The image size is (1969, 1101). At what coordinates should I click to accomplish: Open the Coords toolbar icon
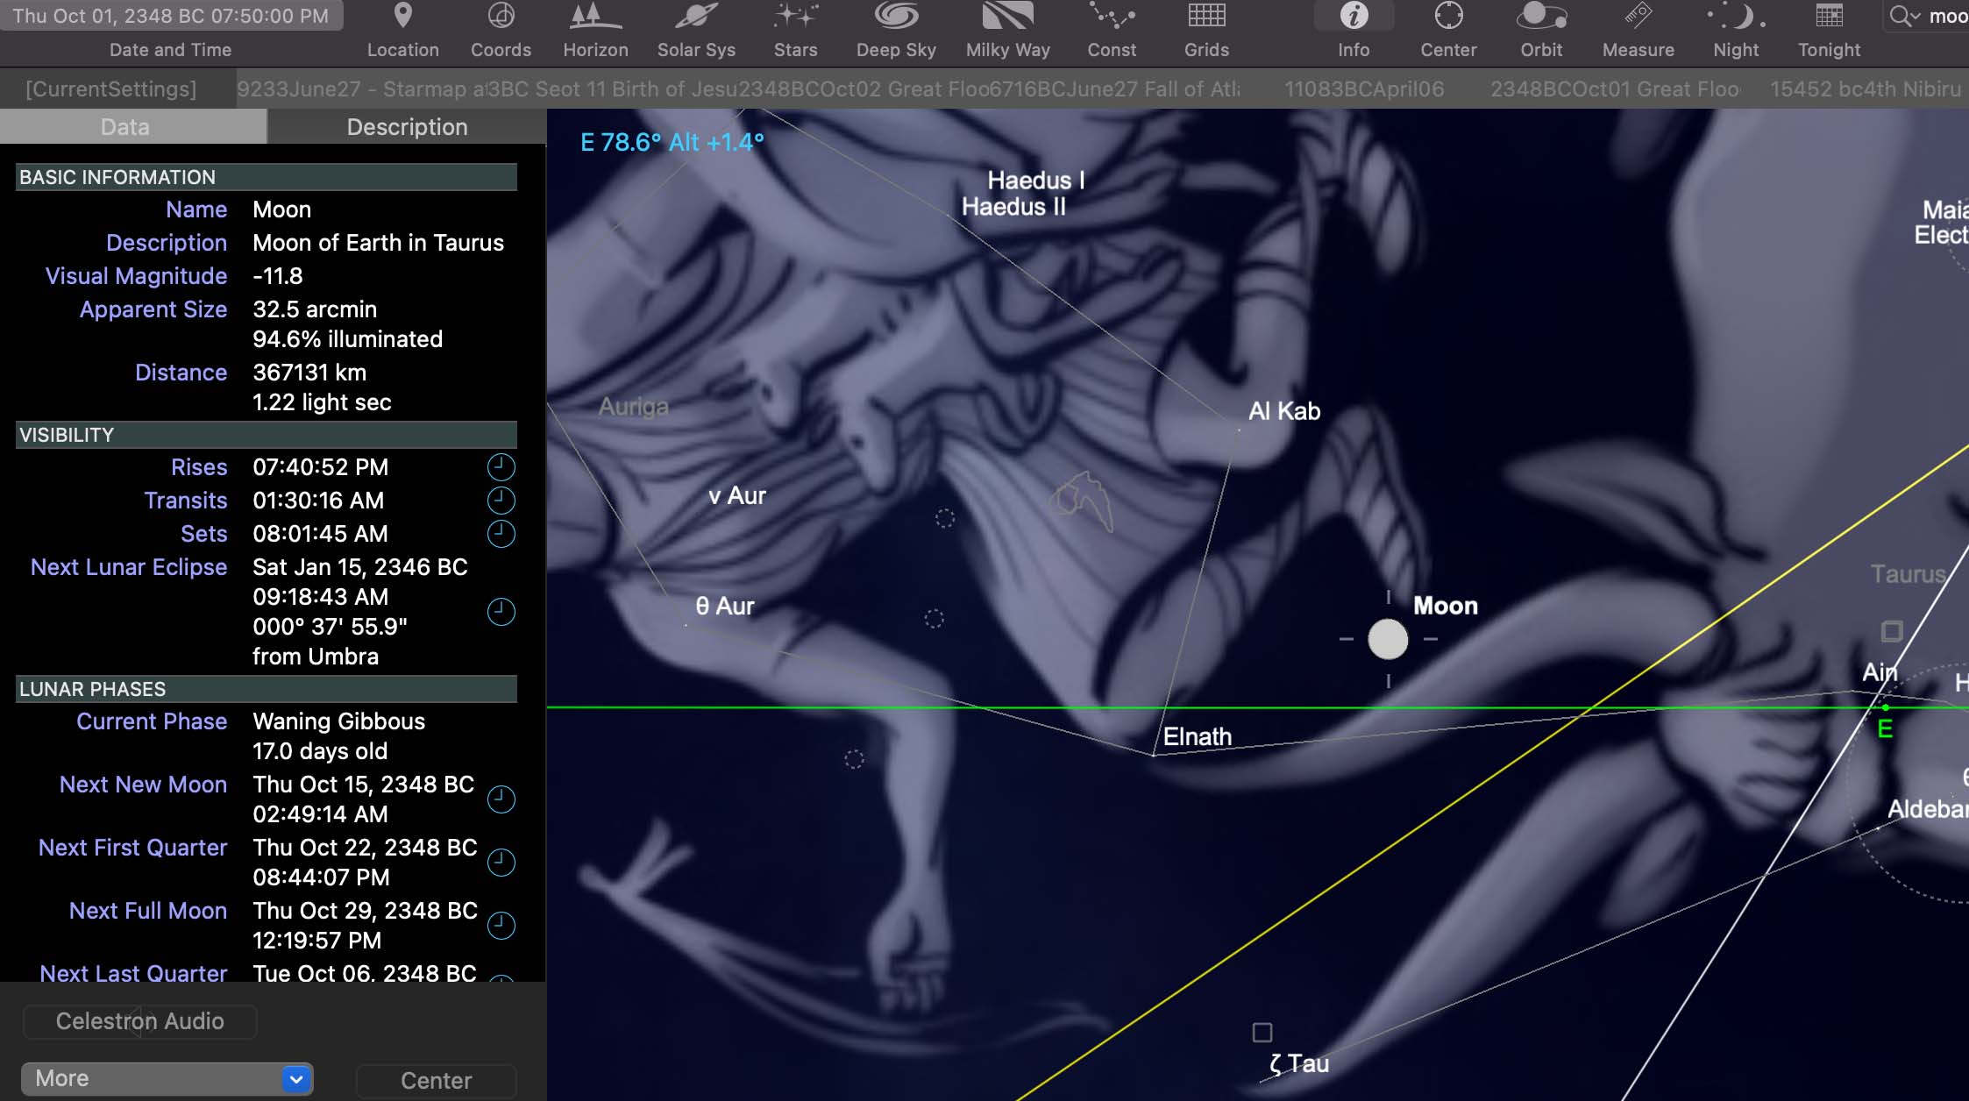coord(501,16)
